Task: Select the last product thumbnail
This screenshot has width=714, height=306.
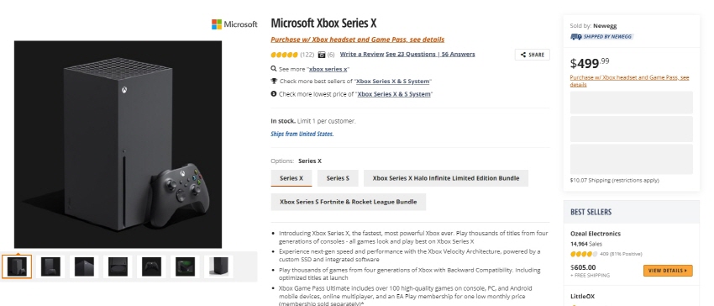Action: point(219,266)
